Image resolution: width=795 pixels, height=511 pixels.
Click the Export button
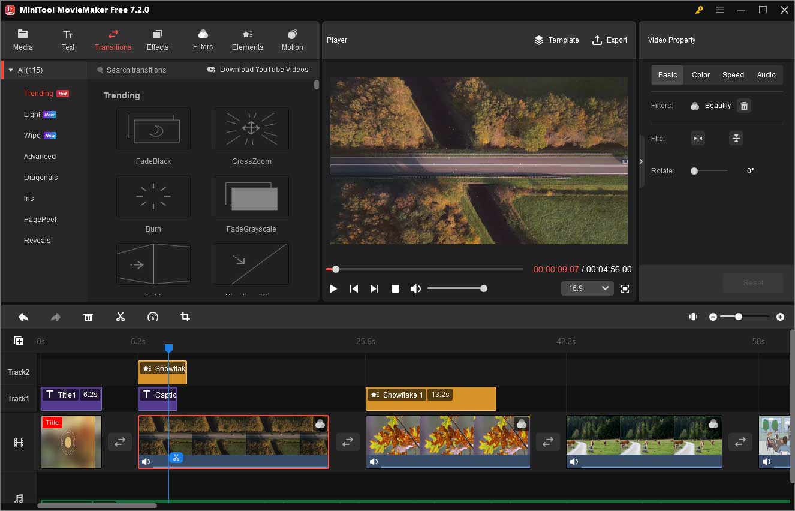610,40
